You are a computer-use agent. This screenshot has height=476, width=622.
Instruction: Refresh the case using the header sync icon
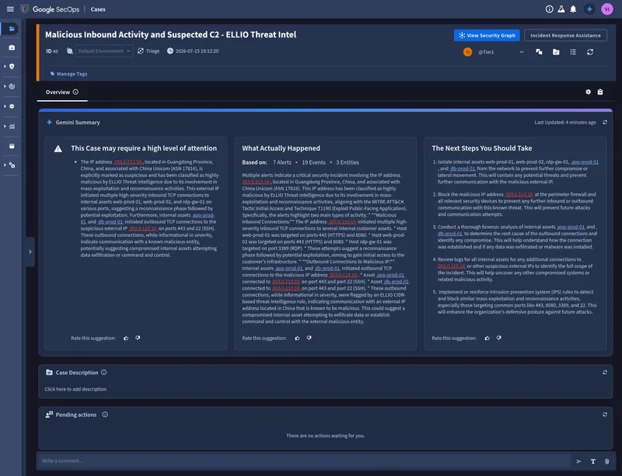tap(590, 52)
